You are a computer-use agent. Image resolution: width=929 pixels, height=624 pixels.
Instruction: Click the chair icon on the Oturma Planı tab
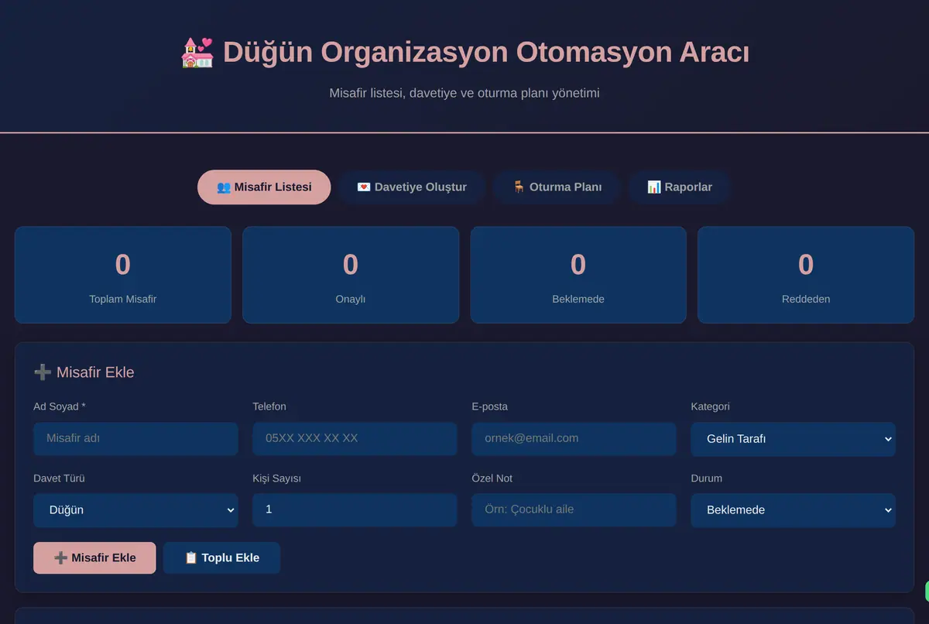[x=519, y=187]
